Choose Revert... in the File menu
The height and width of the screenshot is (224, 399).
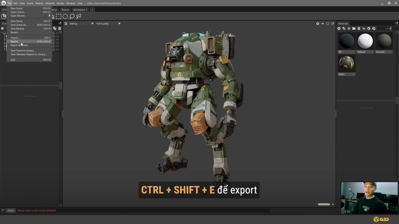pyautogui.click(x=30, y=32)
